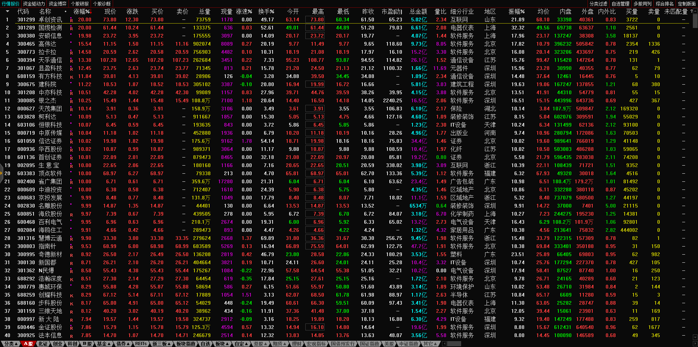The width and height of the screenshot is (698, 347).
Task: Click the vertical scrollbar down arrow
Action: 695,337
